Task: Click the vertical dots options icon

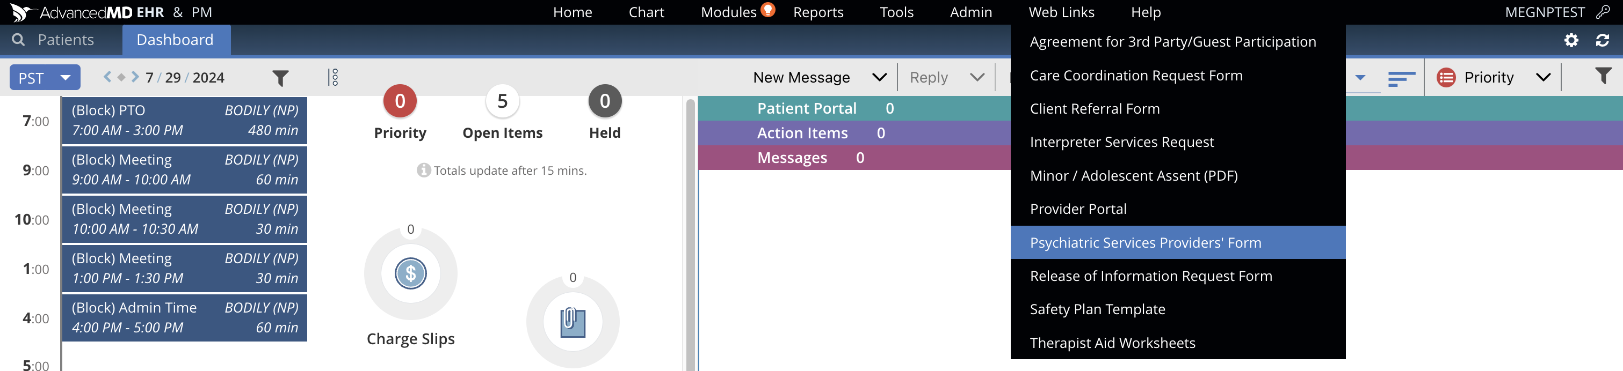Action: pos(334,77)
